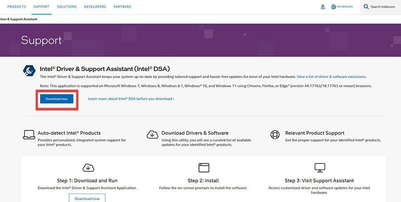Open Learn more about Intel DSA link
Screen dimensions: 401x202
click(131, 99)
